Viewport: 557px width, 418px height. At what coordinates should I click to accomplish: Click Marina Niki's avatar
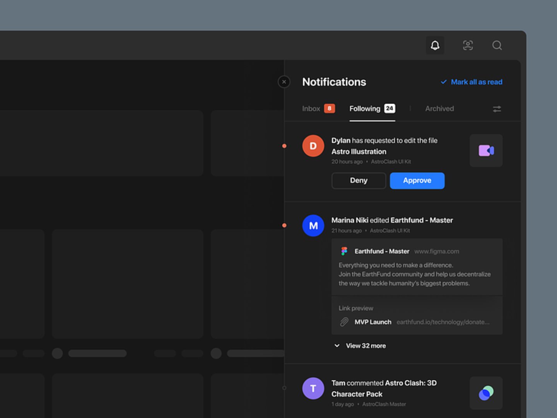click(313, 226)
